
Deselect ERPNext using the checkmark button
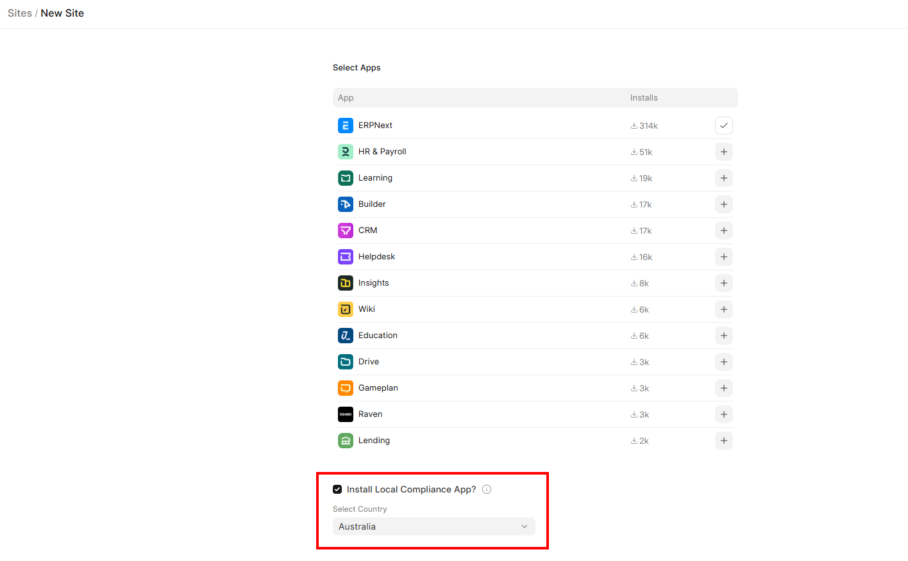coord(723,126)
